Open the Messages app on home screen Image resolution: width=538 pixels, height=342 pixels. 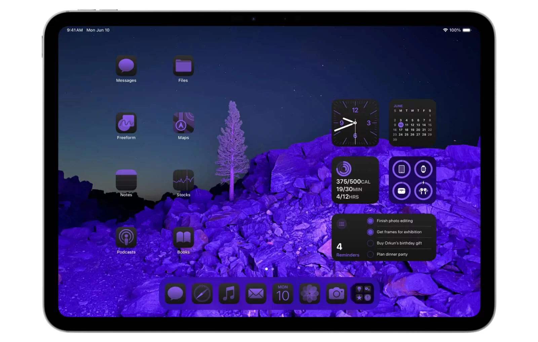click(126, 66)
